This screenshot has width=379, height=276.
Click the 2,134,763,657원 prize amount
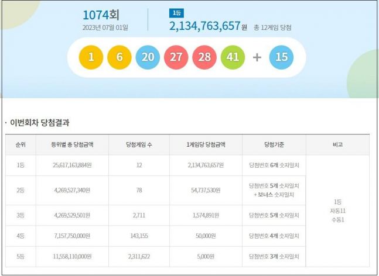pos(204,26)
